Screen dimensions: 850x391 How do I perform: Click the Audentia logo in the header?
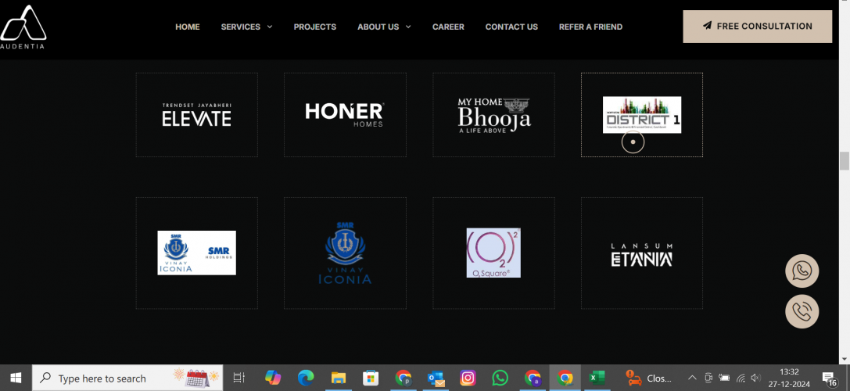coord(23,27)
